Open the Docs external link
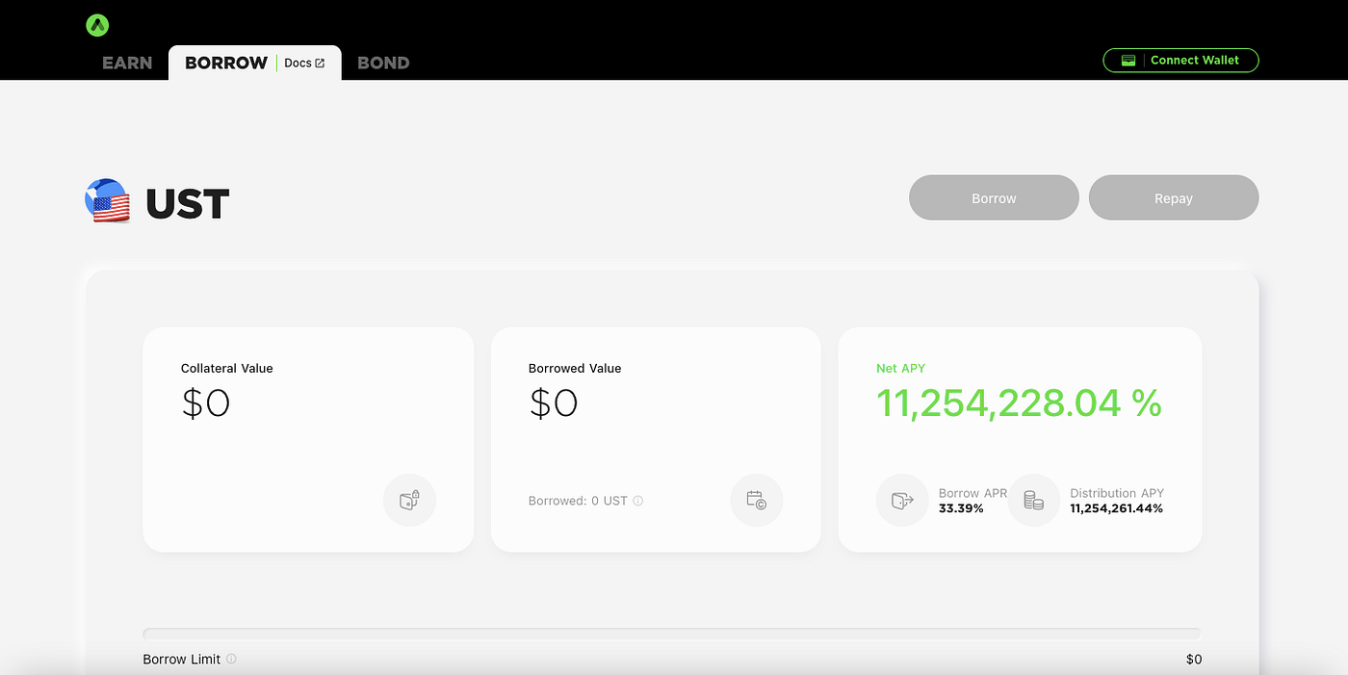 304,63
